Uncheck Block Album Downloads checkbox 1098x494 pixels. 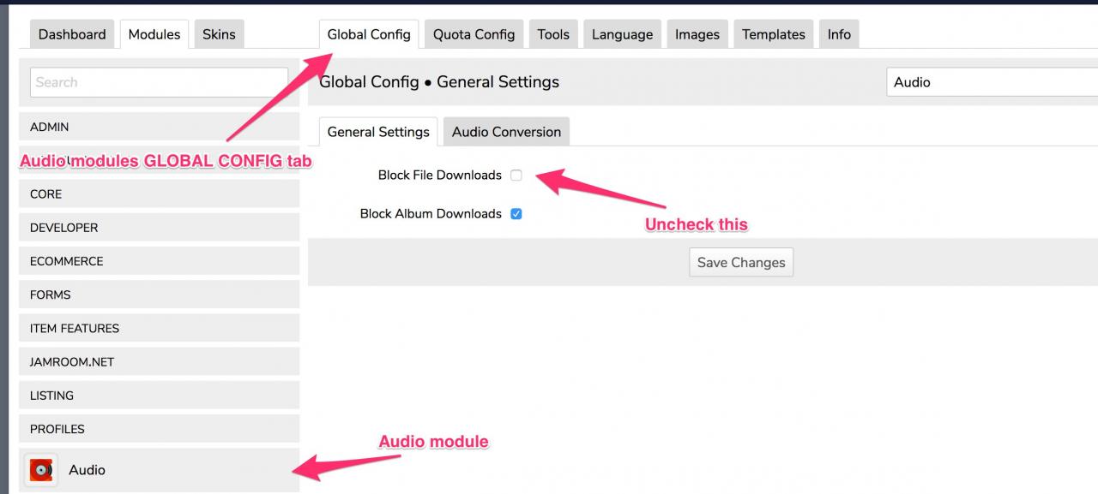point(516,214)
